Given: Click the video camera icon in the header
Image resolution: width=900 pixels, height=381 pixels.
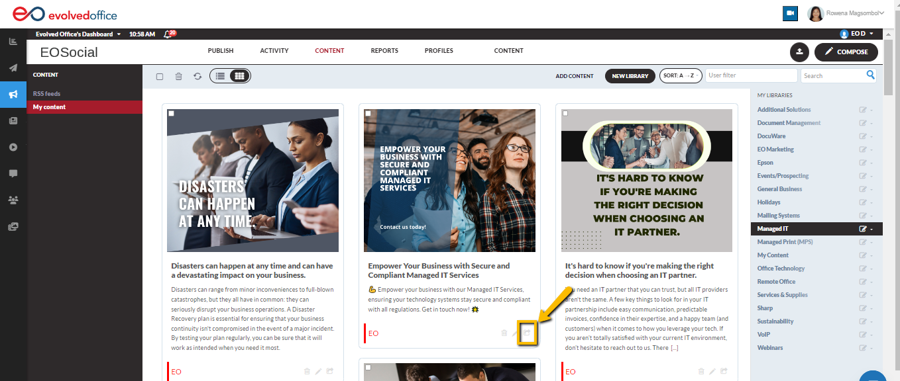Looking at the screenshot, I should [x=790, y=13].
